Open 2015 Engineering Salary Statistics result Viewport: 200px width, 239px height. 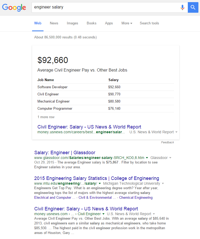coord(97,178)
